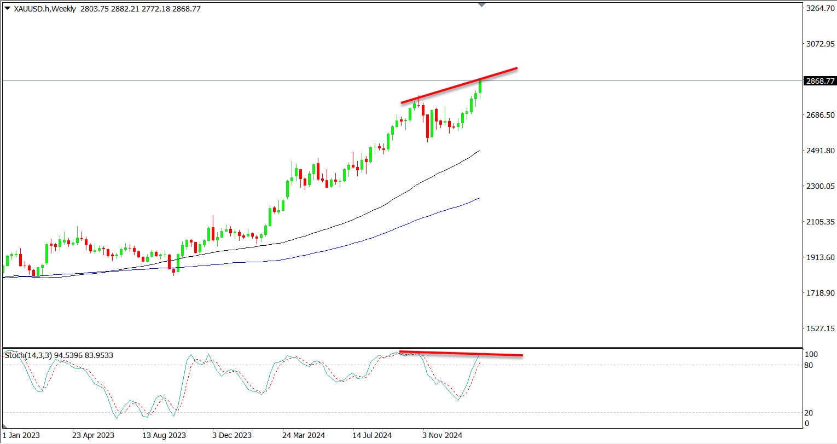Select the blue moving average line end
The height and width of the screenshot is (444, 837).
(x=479, y=198)
